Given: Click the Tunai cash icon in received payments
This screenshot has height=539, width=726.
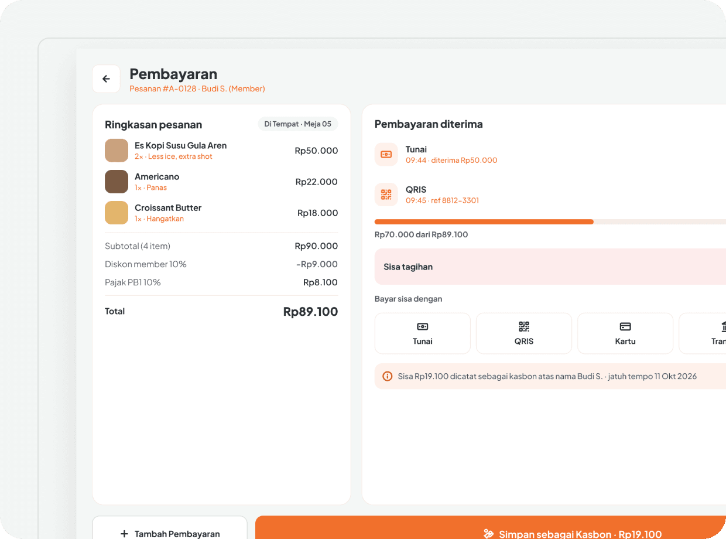Looking at the screenshot, I should [386, 154].
